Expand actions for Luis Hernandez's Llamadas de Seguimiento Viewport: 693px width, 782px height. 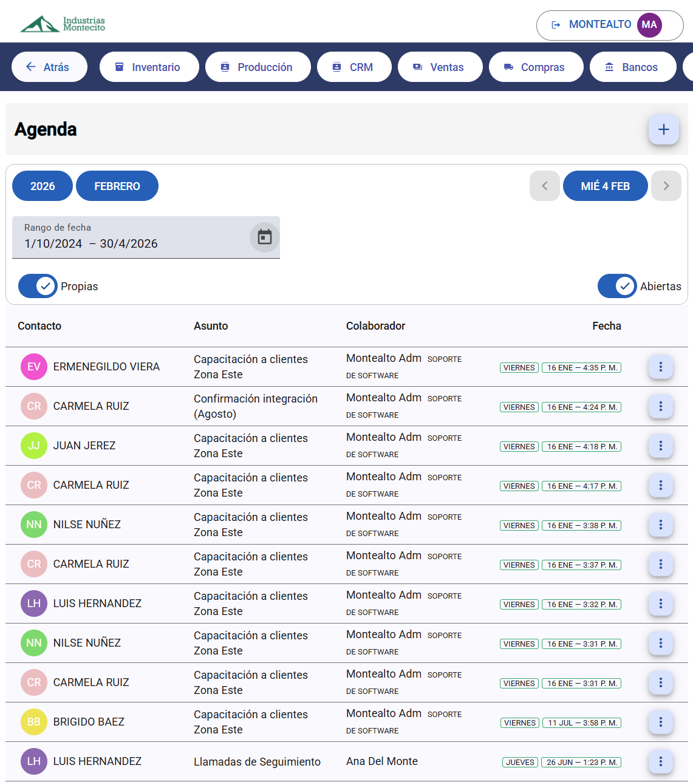(660, 761)
